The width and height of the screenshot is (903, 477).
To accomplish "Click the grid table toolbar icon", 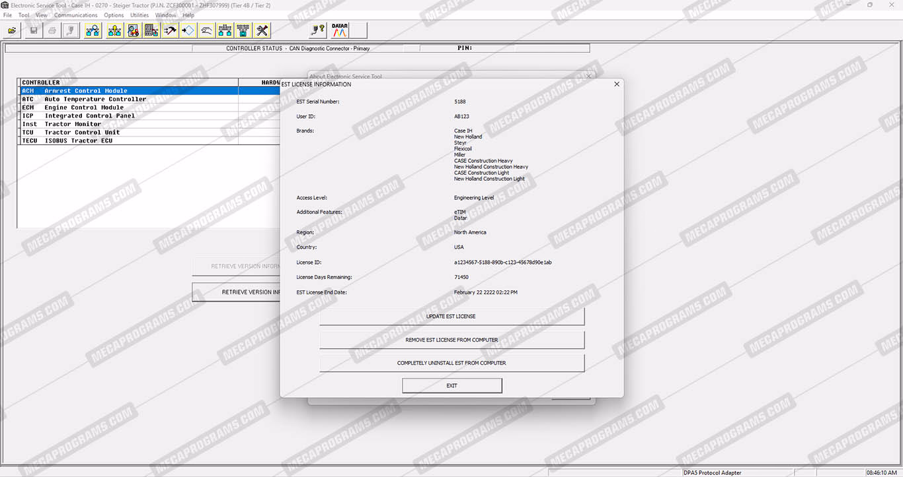I will click(x=151, y=30).
